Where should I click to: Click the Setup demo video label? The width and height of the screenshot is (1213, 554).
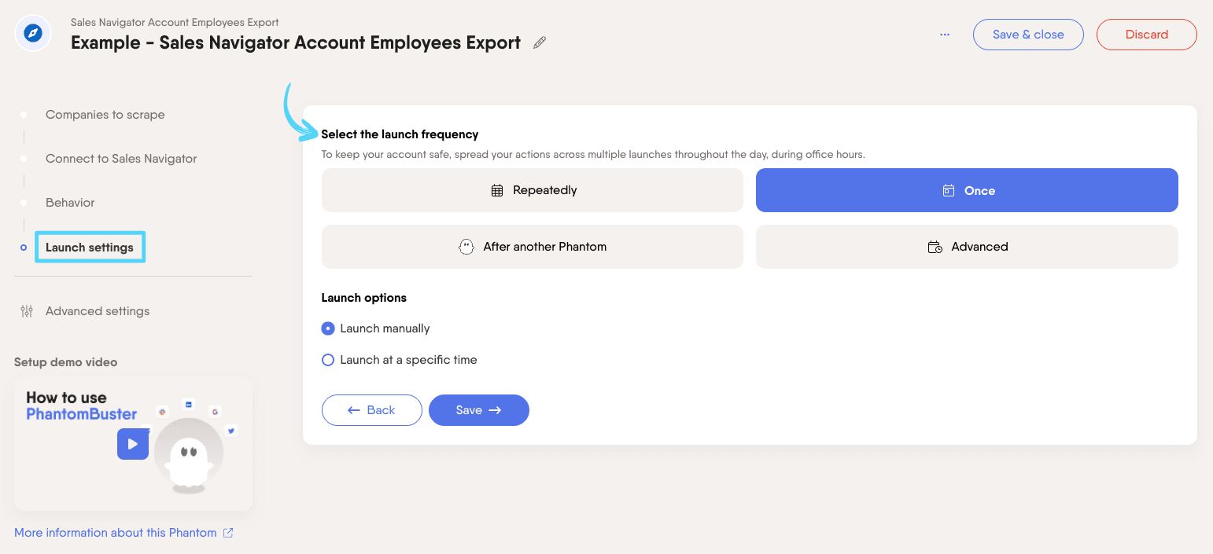66,362
